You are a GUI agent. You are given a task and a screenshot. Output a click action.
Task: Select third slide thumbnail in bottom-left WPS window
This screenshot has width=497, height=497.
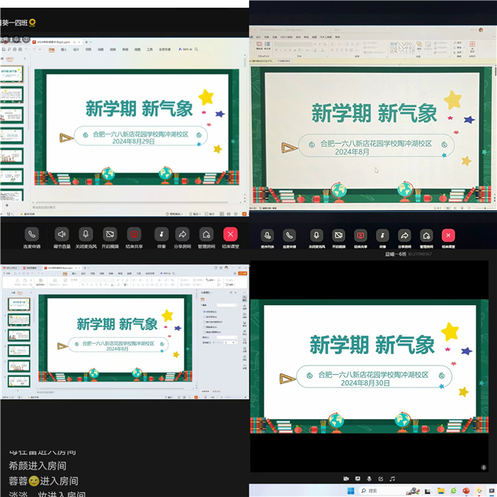click(x=18, y=335)
